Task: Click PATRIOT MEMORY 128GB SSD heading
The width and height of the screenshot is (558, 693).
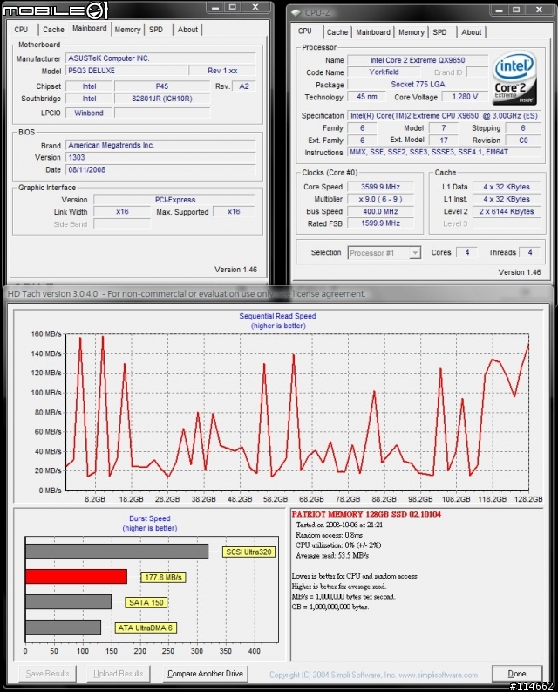Action: [366, 514]
